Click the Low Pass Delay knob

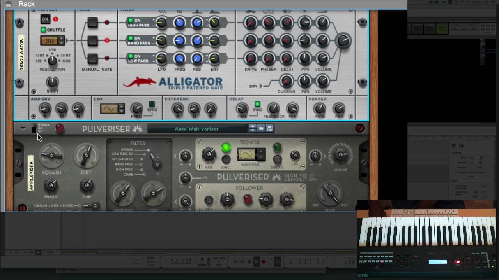(x=287, y=58)
